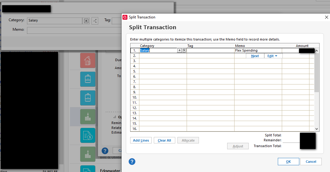Select the green income icon in the highlighted background row
The image size is (330, 172).
click(88, 117)
